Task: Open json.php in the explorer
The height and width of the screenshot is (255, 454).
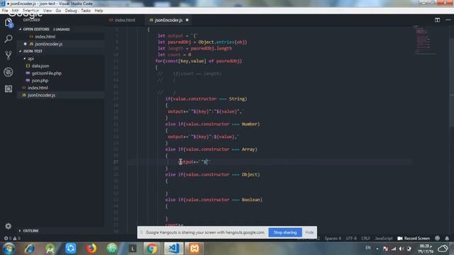Action: point(61,80)
